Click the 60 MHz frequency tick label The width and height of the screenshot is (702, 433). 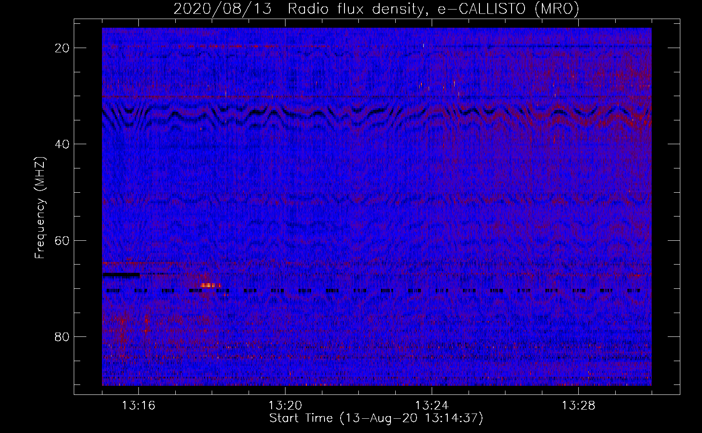62,240
